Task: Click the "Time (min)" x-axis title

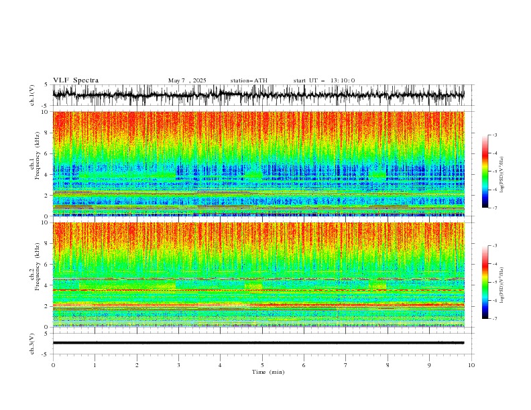Action: click(x=268, y=372)
